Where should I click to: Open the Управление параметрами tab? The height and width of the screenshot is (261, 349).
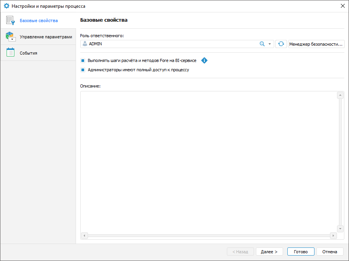(x=46, y=37)
